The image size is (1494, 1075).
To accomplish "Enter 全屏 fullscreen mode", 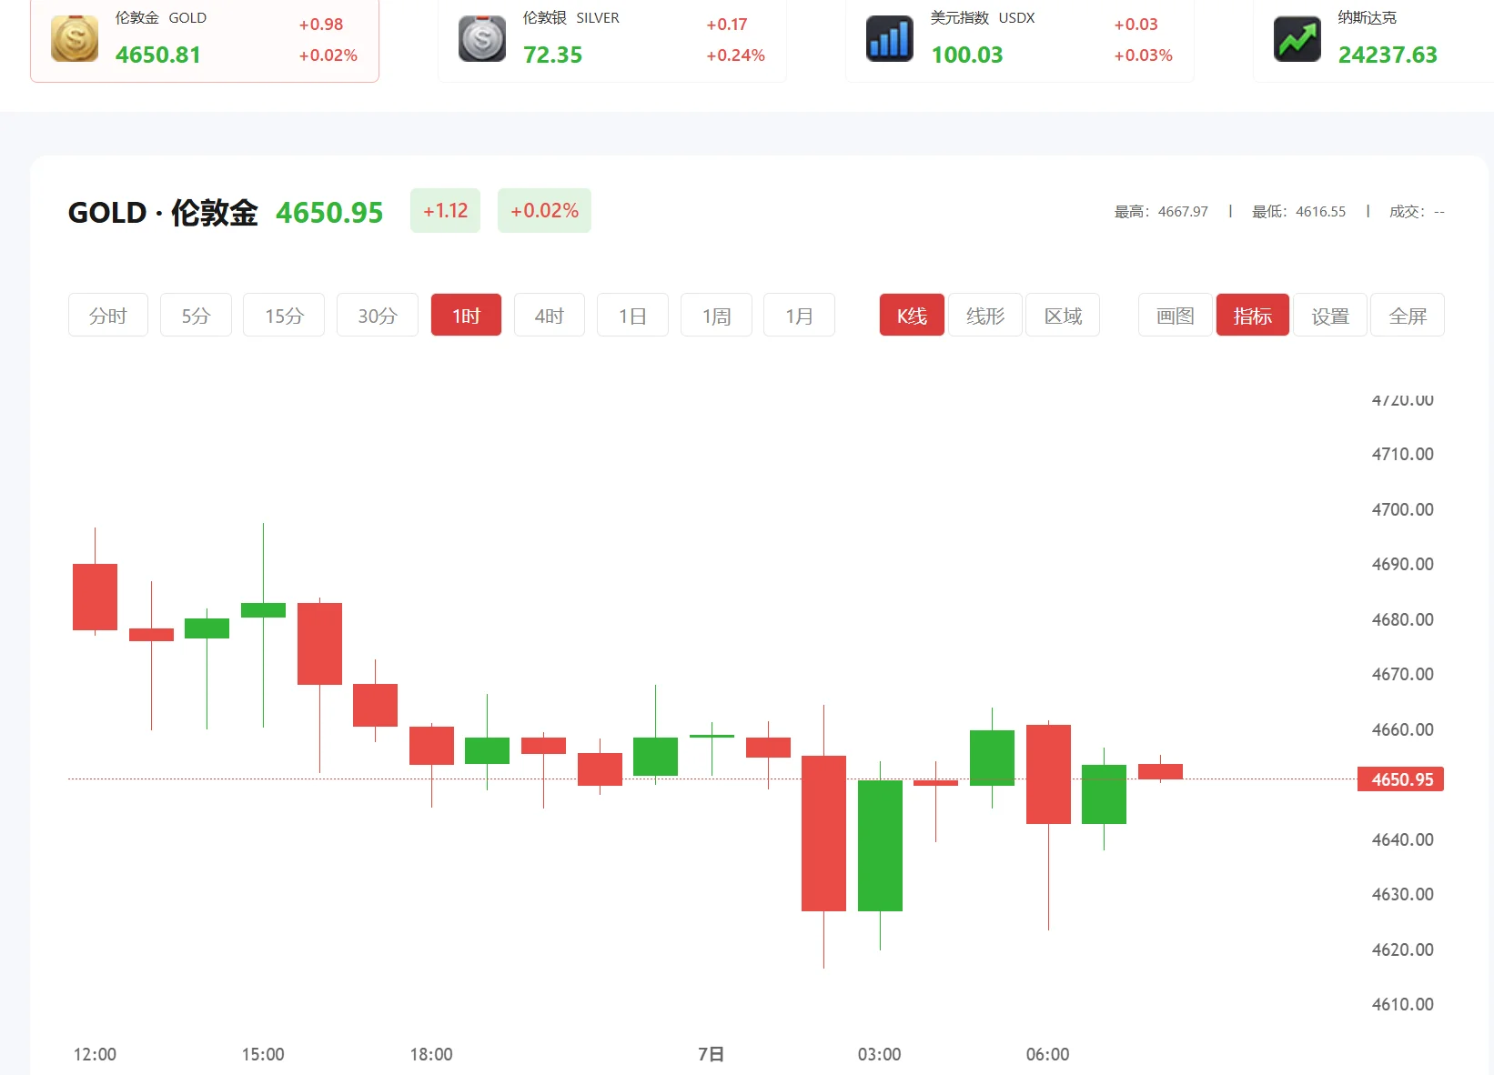I will pos(1407,316).
